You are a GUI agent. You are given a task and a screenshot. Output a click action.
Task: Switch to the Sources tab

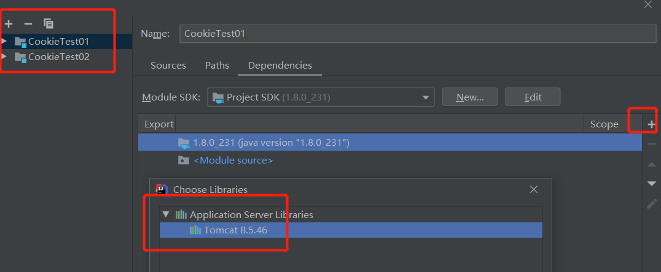point(168,66)
